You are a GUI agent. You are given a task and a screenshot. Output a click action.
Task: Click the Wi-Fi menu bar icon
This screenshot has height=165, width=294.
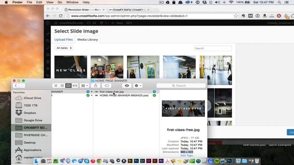[x=231, y=2]
